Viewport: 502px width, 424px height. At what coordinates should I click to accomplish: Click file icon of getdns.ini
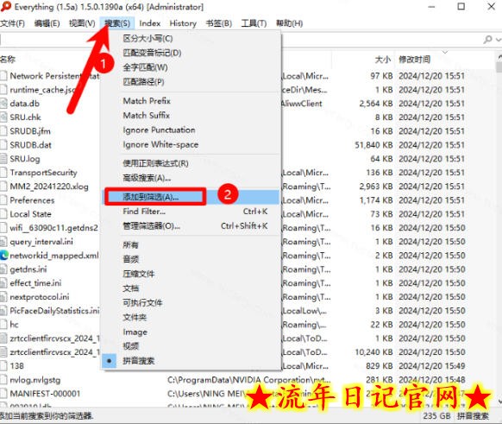[3, 269]
